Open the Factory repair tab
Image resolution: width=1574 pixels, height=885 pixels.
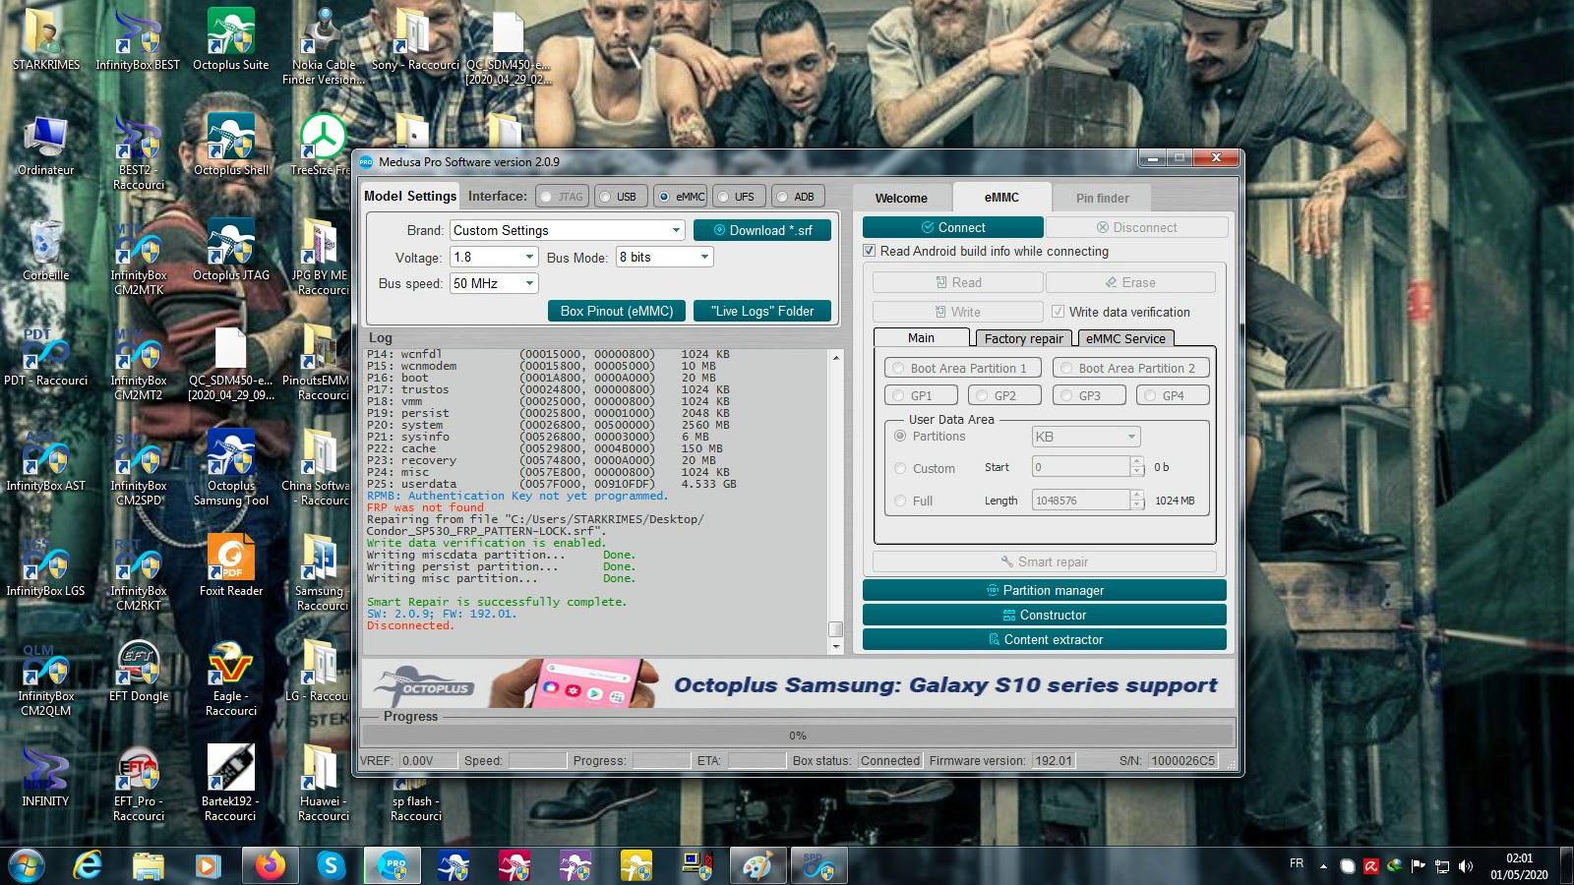pyautogui.click(x=1023, y=338)
